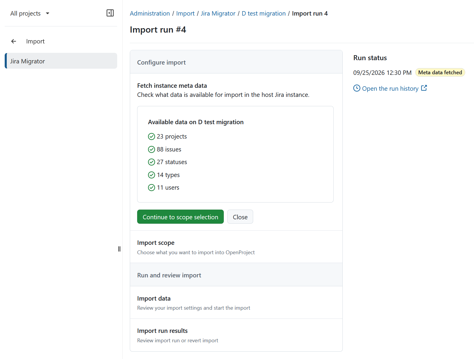The image size is (474, 359).
Task: Click the Close button
Action: coord(240,217)
